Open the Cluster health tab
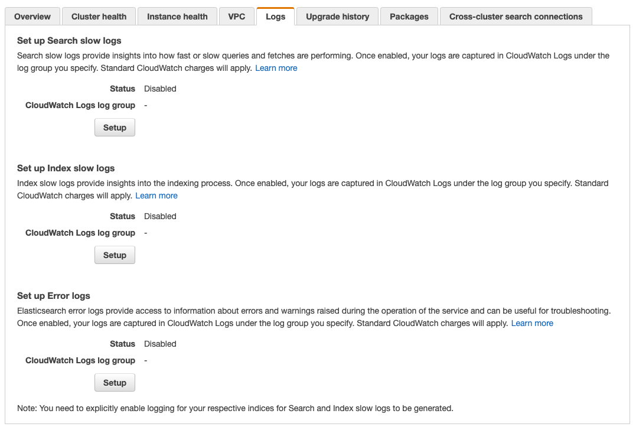636x430 pixels. click(x=99, y=17)
